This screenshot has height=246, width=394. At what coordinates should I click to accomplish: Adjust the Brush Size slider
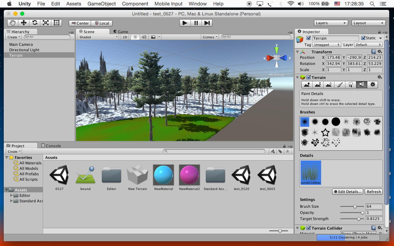pos(355,206)
